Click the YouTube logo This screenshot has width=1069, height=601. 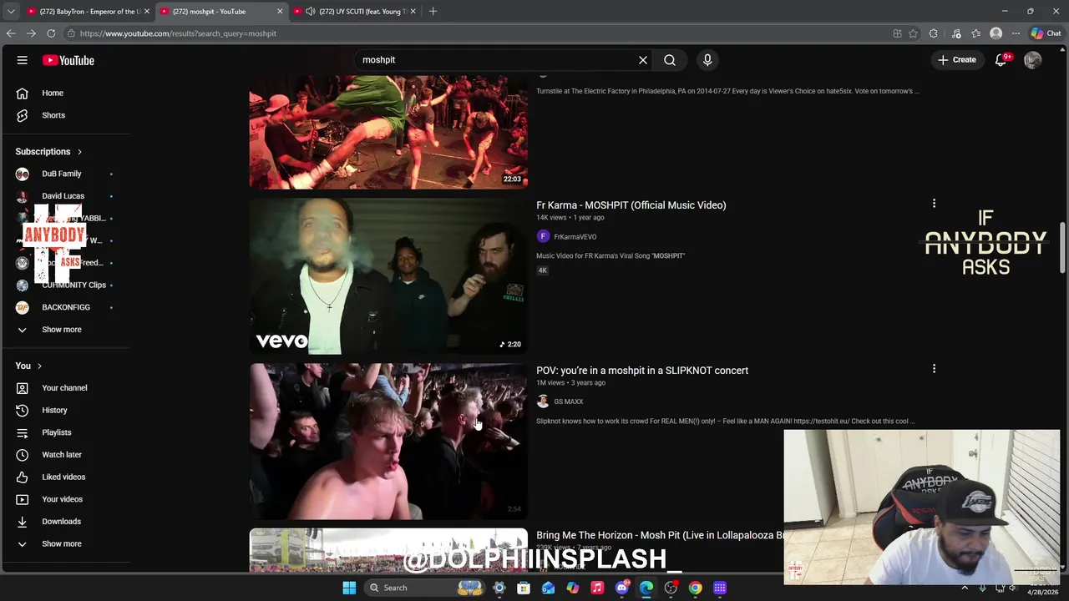(68, 60)
